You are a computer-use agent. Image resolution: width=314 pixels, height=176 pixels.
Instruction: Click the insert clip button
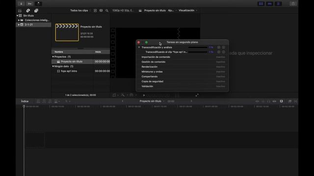[44, 101]
